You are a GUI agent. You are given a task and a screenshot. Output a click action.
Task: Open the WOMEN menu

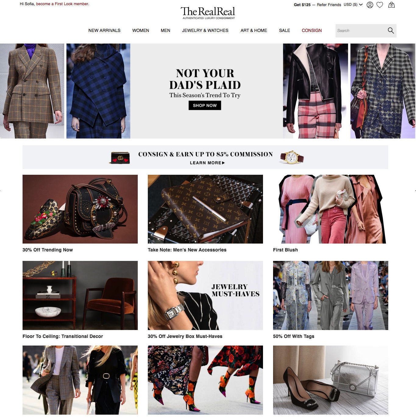(140, 30)
